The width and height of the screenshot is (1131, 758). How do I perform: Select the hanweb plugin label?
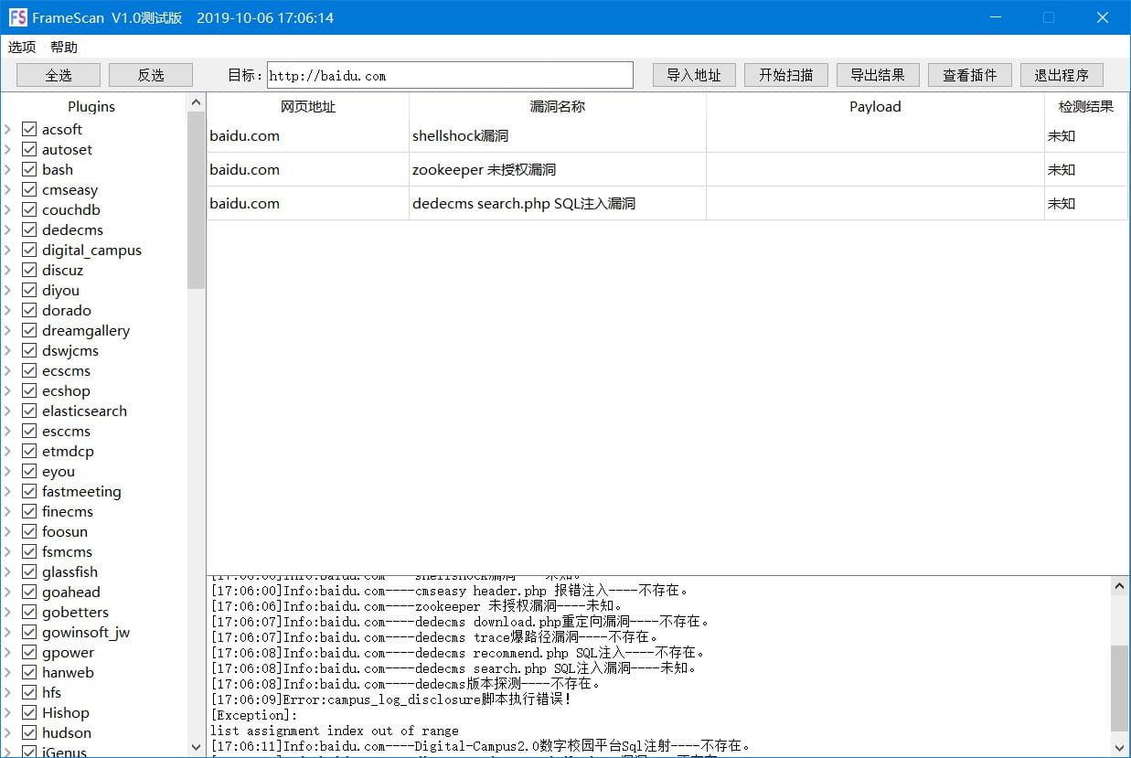68,672
